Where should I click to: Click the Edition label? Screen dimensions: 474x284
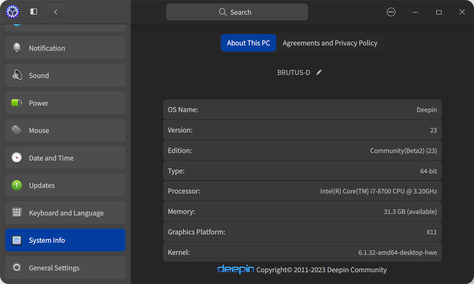coord(180,151)
